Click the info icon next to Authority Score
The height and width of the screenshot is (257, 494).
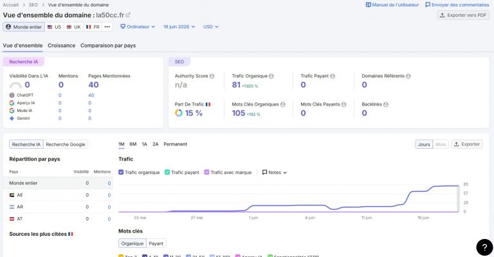(x=212, y=76)
